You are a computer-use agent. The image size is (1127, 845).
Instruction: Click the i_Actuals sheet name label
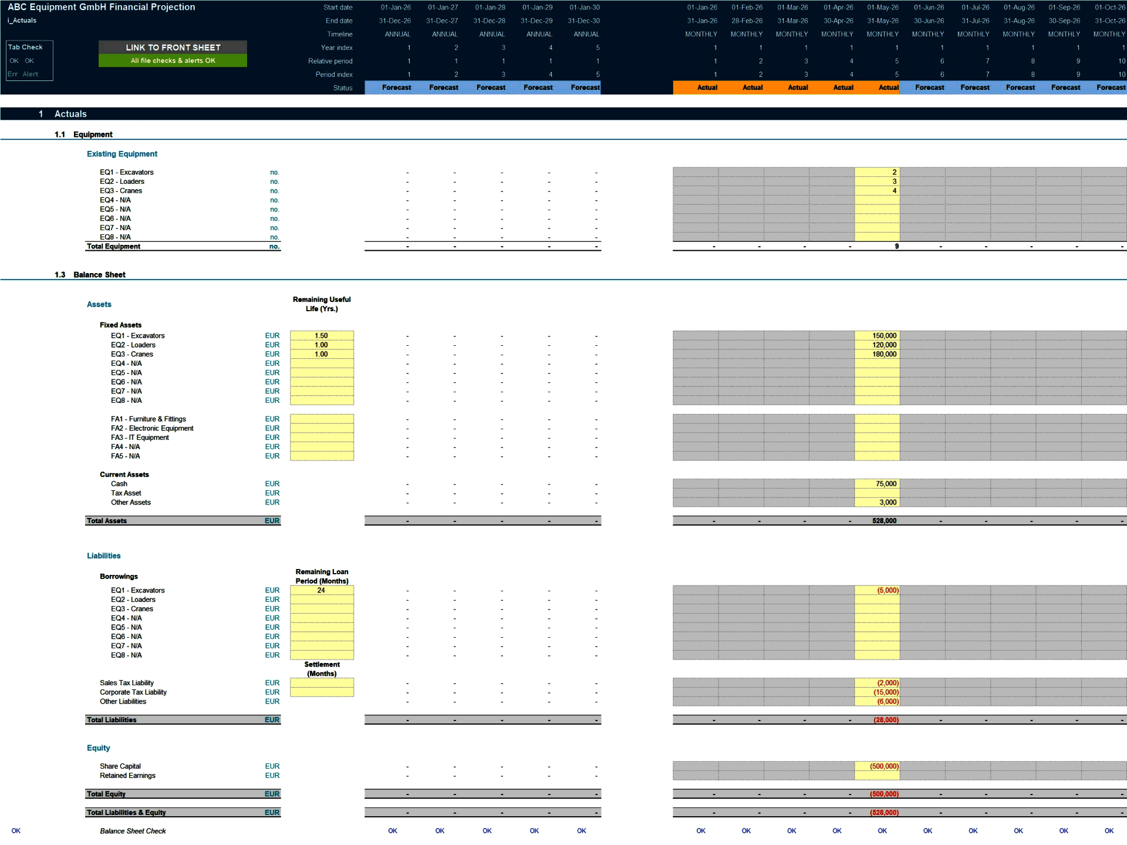tap(21, 20)
